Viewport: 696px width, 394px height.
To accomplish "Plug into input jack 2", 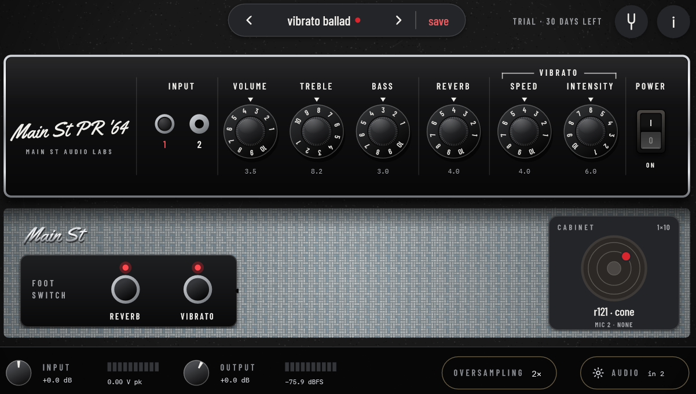I will point(199,124).
